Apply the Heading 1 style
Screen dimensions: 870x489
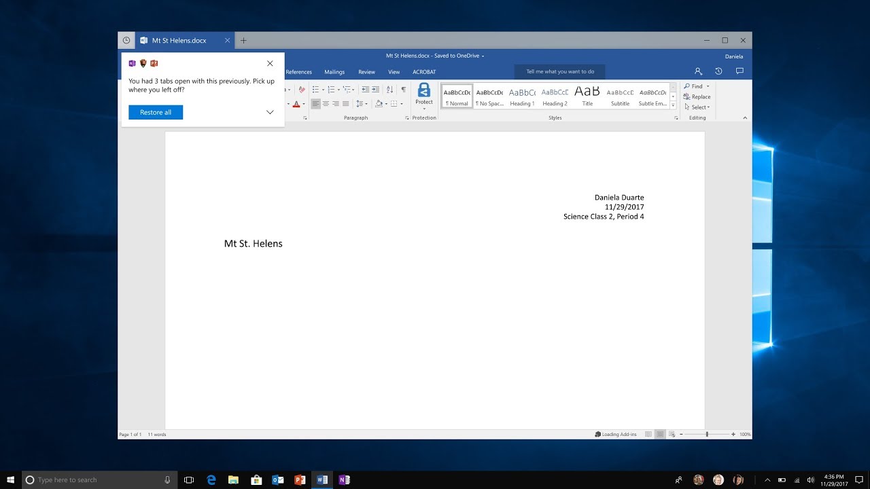522,96
